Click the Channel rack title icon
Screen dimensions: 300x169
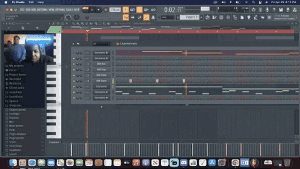[x=118, y=44]
